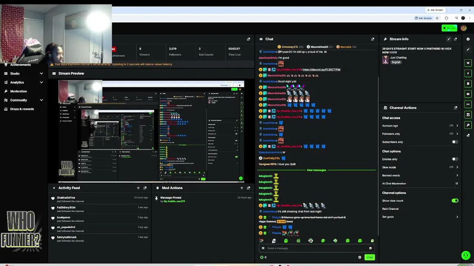The width and height of the screenshot is (474, 266).
Task: Open browser extensions puzzle icon
Action: pyautogui.click(x=446, y=18)
